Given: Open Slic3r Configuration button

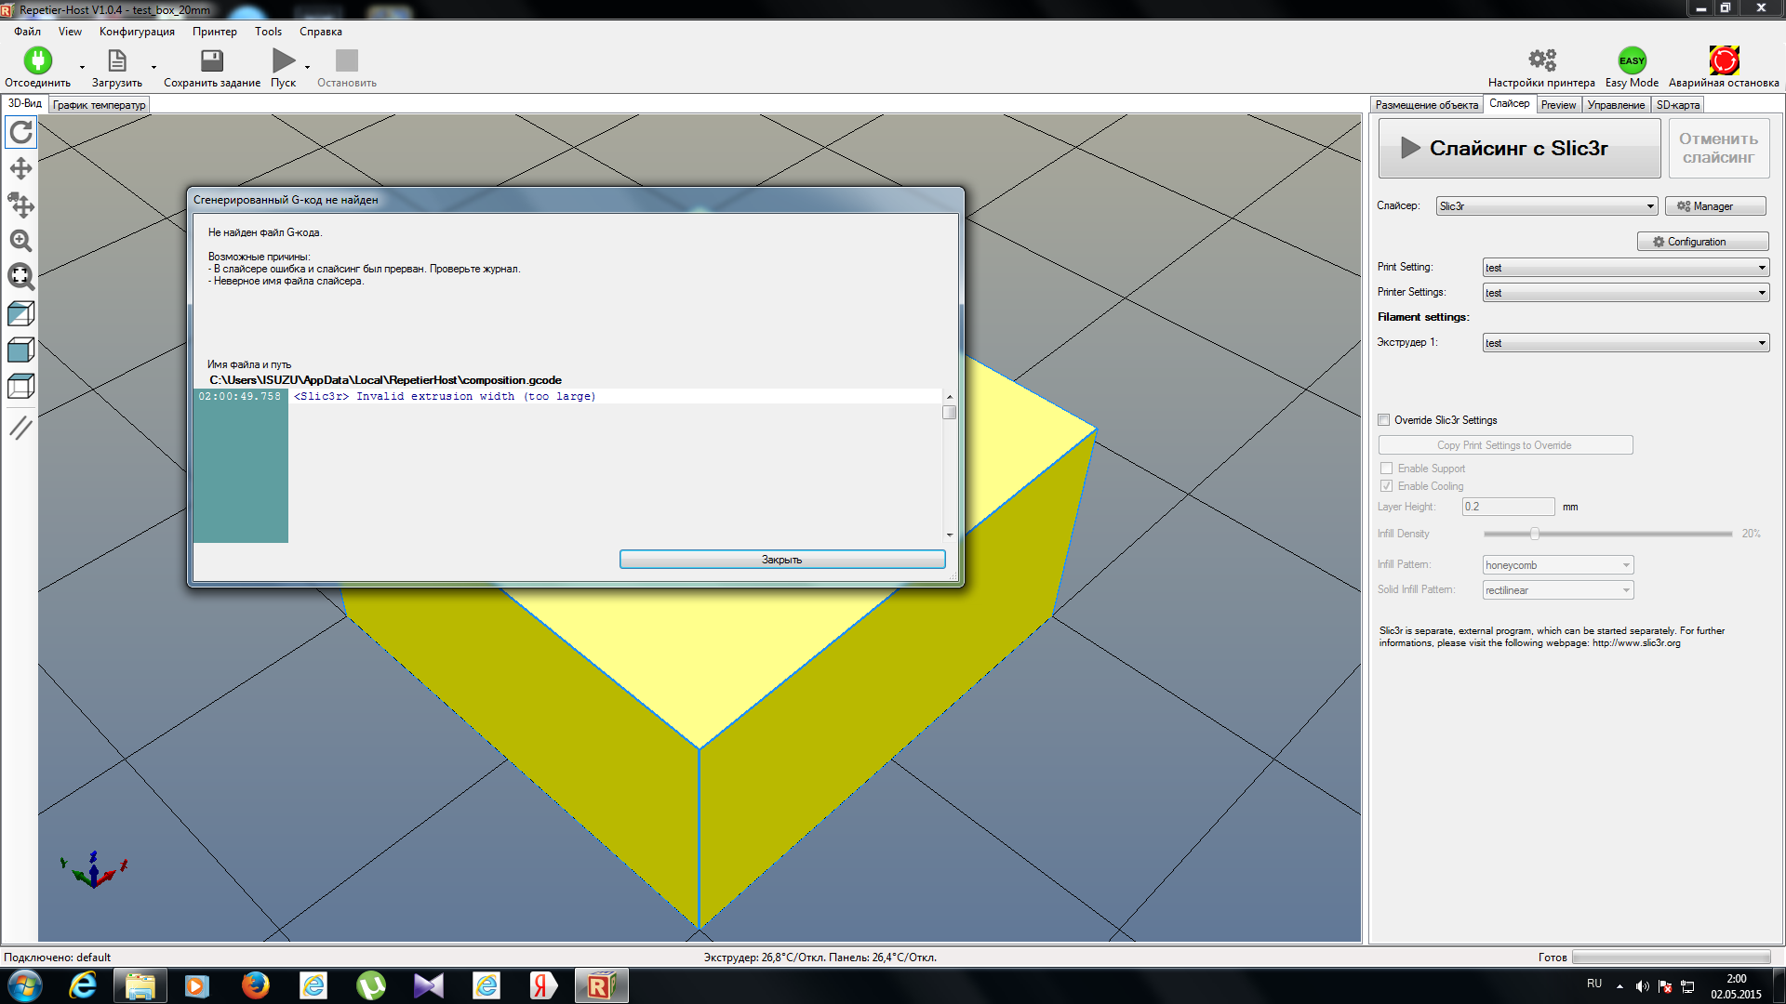Looking at the screenshot, I should (x=1702, y=242).
